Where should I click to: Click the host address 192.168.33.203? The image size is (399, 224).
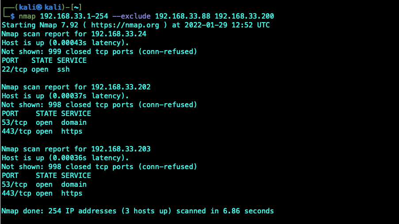click(x=121, y=149)
